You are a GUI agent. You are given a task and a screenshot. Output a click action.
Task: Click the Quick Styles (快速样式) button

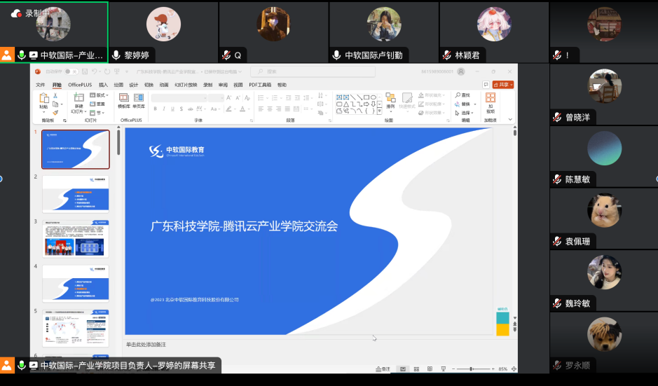406,101
